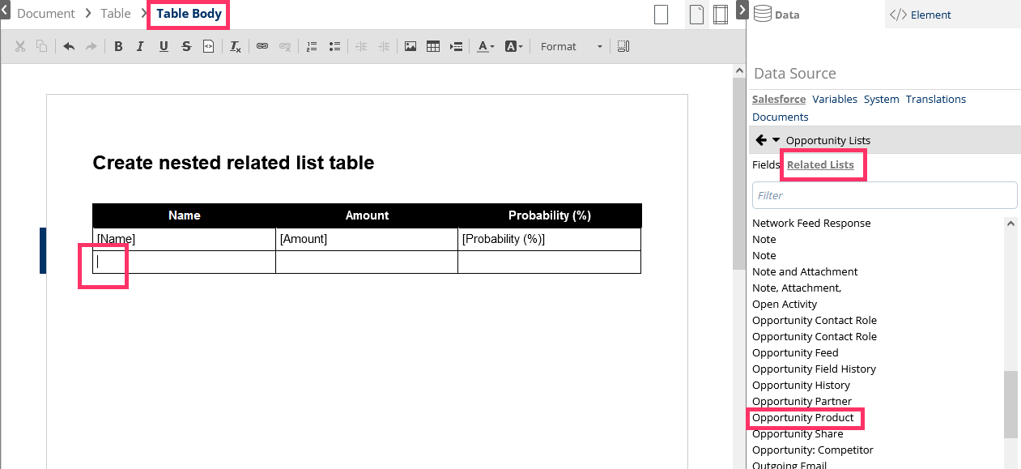Insert a bulleted list
This screenshot has width=1021, height=469.
pyautogui.click(x=334, y=47)
